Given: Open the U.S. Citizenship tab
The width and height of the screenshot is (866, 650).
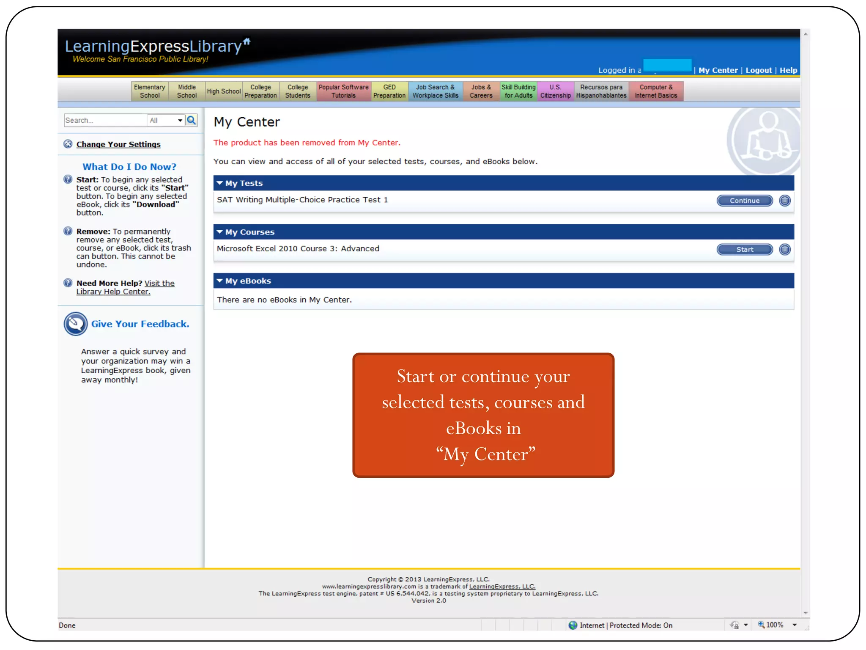Looking at the screenshot, I should [x=555, y=91].
